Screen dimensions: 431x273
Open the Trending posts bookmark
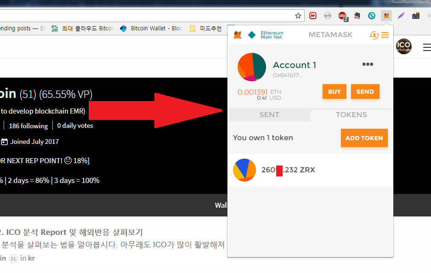pos(22,28)
